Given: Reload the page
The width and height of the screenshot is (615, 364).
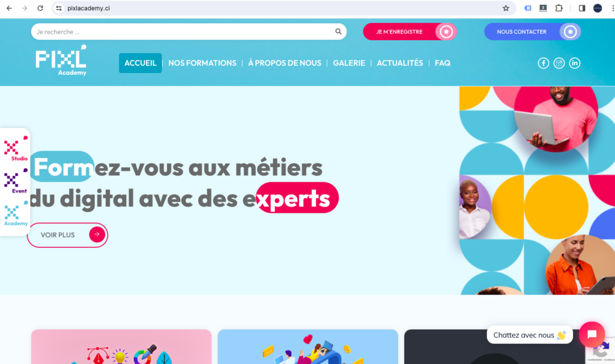Looking at the screenshot, I should click(40, 8).
